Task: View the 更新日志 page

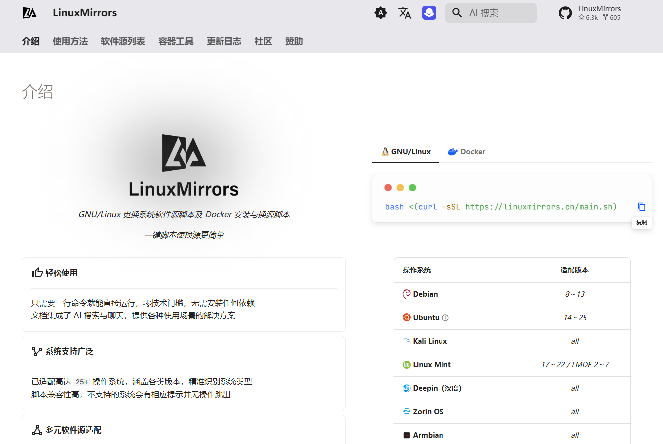Action: [x=224, y=41]
